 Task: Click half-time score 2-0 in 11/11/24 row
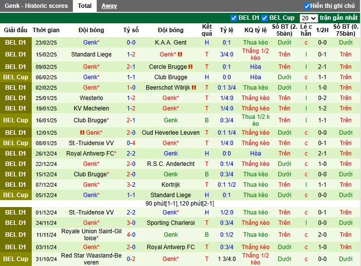pos(322,235)
